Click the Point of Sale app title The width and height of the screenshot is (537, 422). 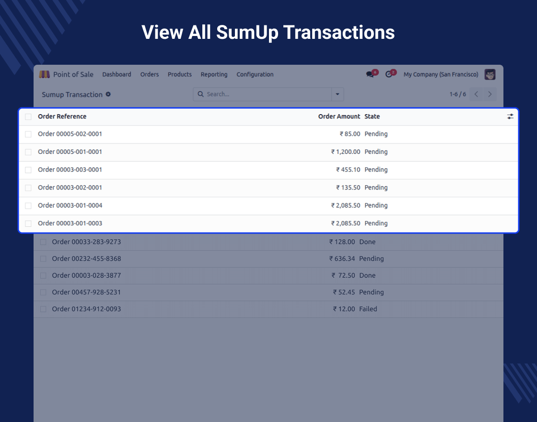73,74
